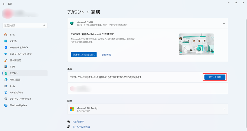Click the Apps icon

(x=6, y=67)
